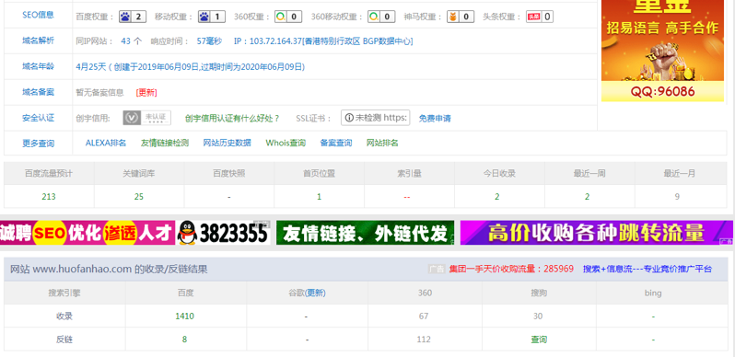Click the mobile weight paw badge 1

(x=211, y=17)
